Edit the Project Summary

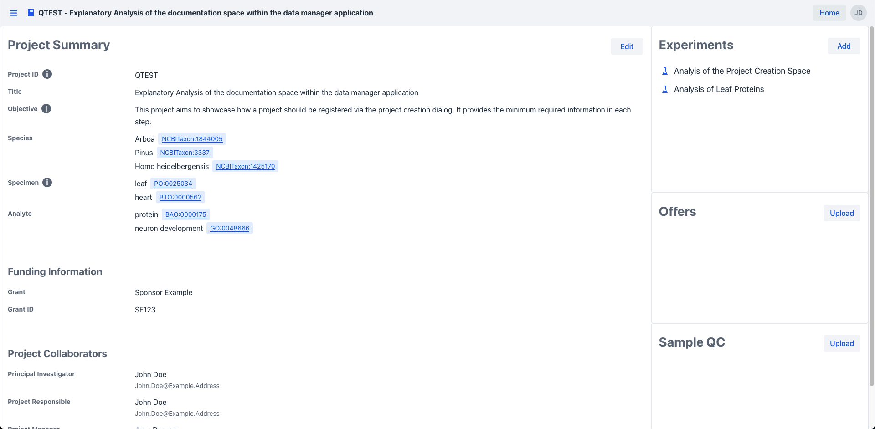click(x=627, y=46)
